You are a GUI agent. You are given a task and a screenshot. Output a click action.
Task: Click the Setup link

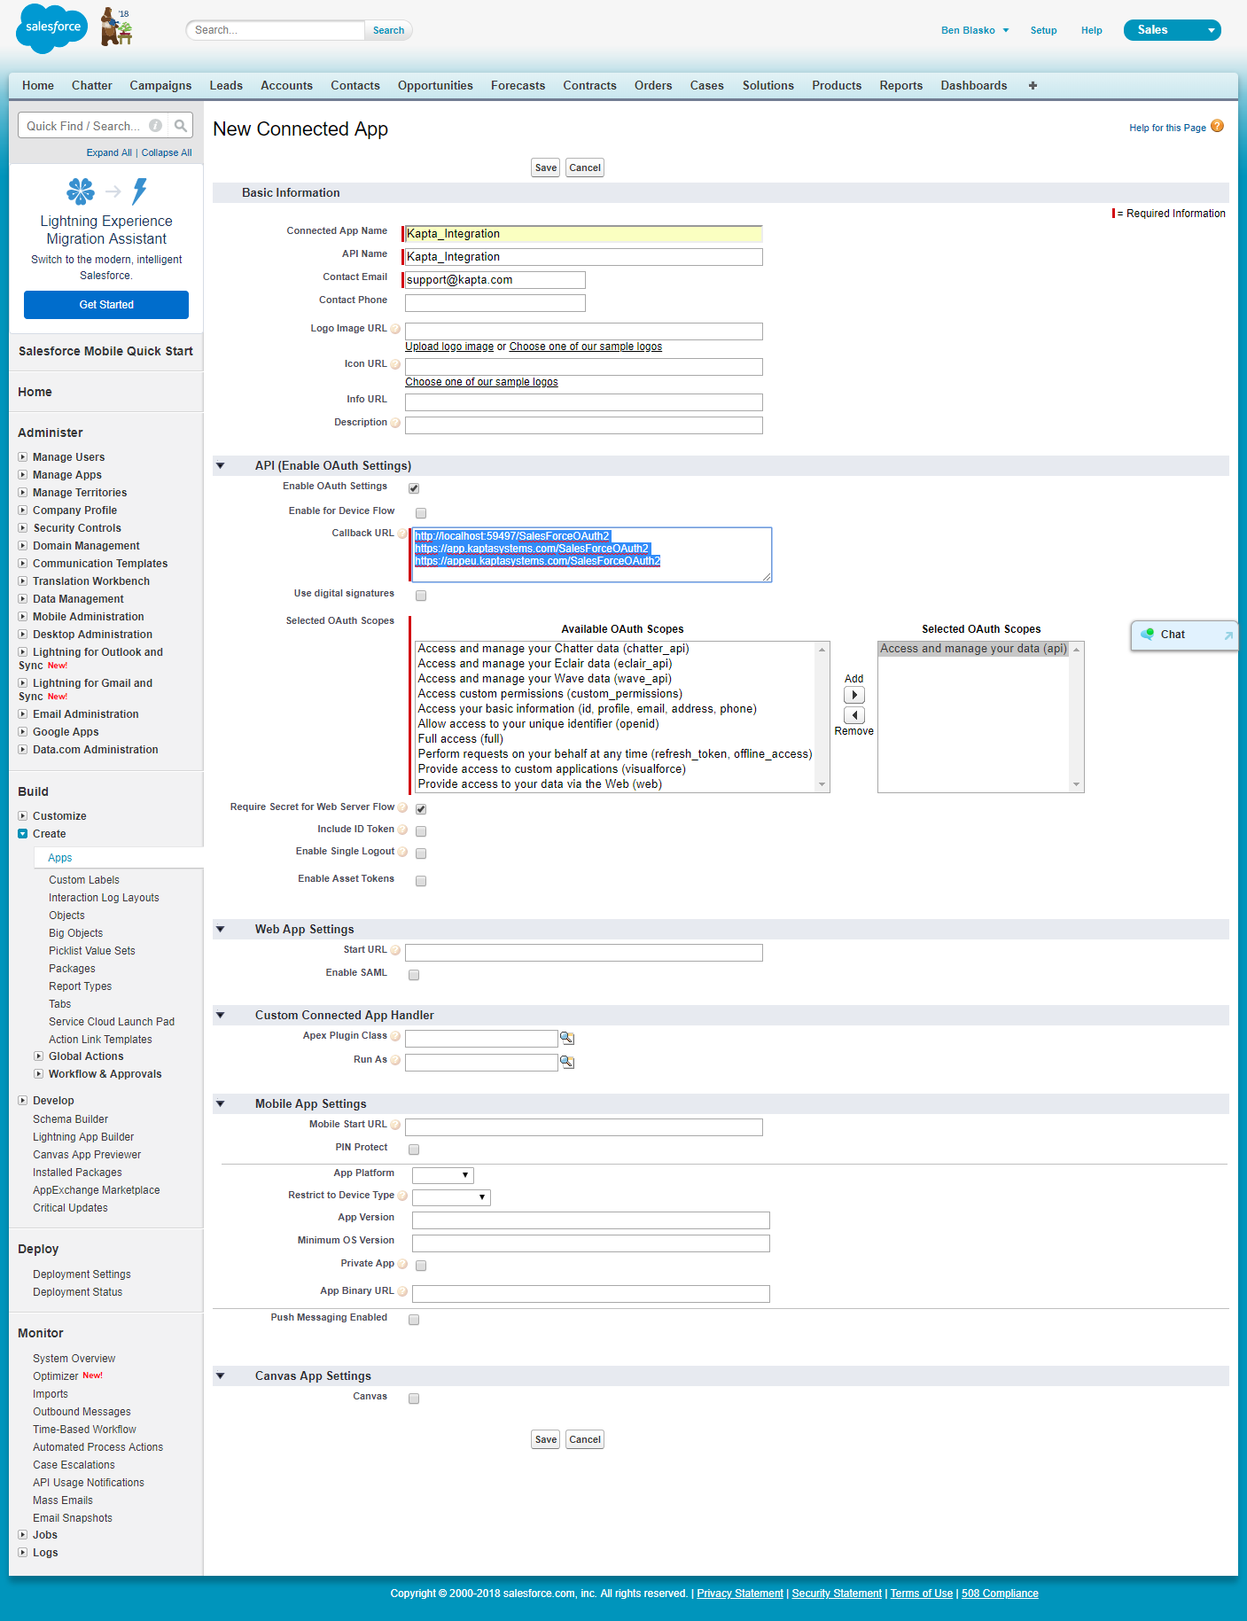pyautogui.click(x=1043, y=30)
